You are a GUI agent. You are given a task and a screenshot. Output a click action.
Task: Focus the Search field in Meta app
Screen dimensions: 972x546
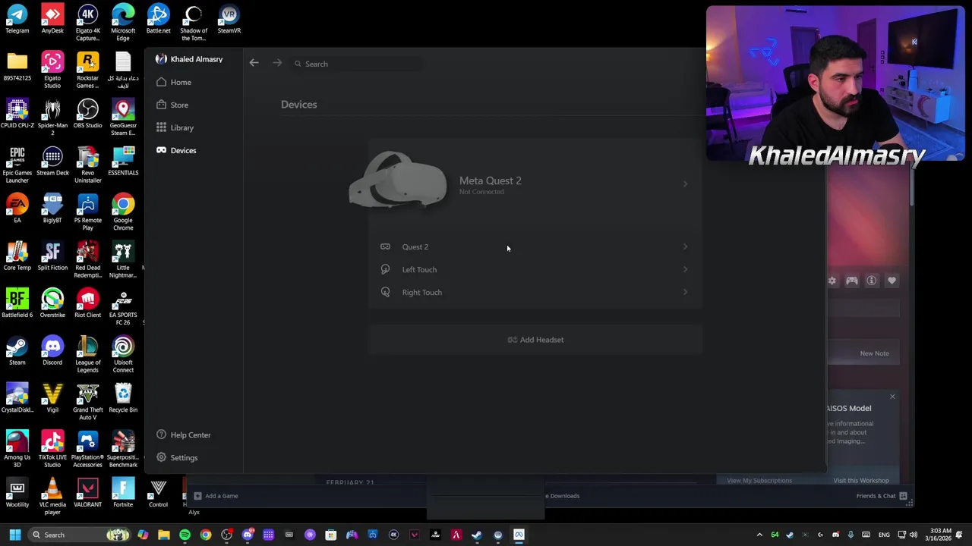click(357, 64)
